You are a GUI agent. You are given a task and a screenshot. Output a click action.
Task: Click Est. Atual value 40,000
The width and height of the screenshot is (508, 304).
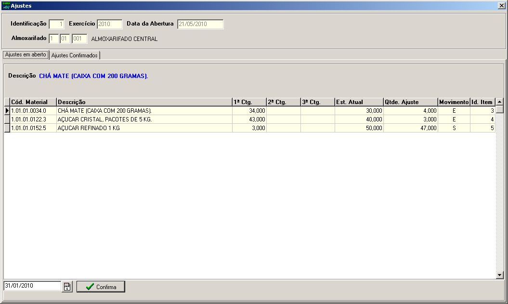pos(359,119)
